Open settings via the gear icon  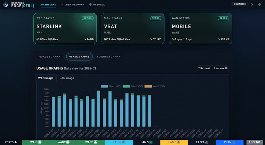[260, 4]
